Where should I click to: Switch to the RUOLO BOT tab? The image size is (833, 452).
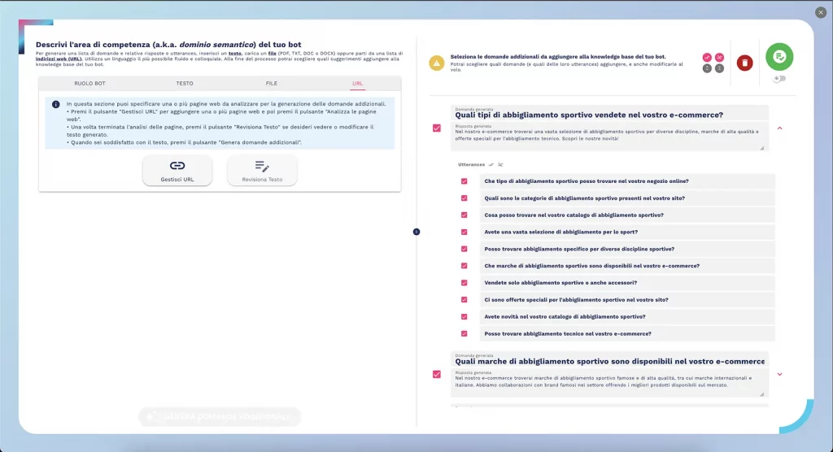(89, 84)
